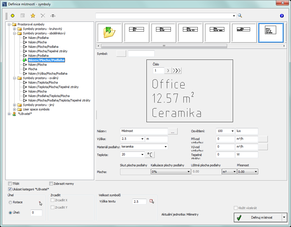The height and width of the screenshot is (227, 291).
Task: Click the ellipsis button next to Název
Action: click(x=173, y=131)
